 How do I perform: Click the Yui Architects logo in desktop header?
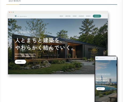21,16
